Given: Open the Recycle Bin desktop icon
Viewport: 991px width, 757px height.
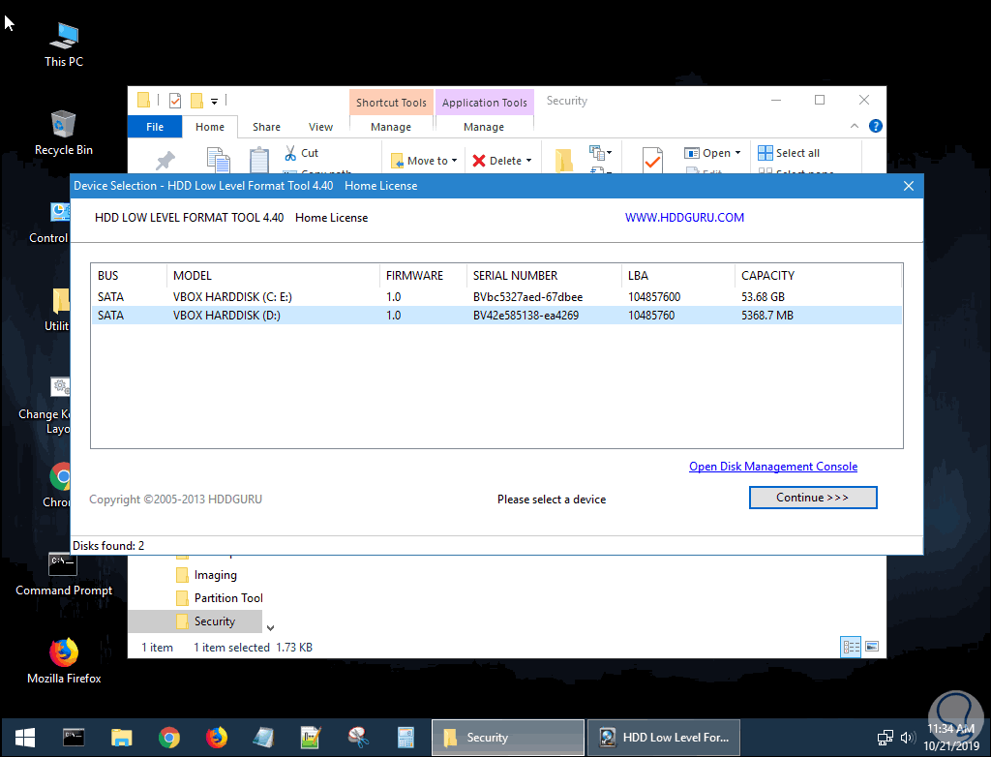Looking at the screenshot, I should pos(64,134).
